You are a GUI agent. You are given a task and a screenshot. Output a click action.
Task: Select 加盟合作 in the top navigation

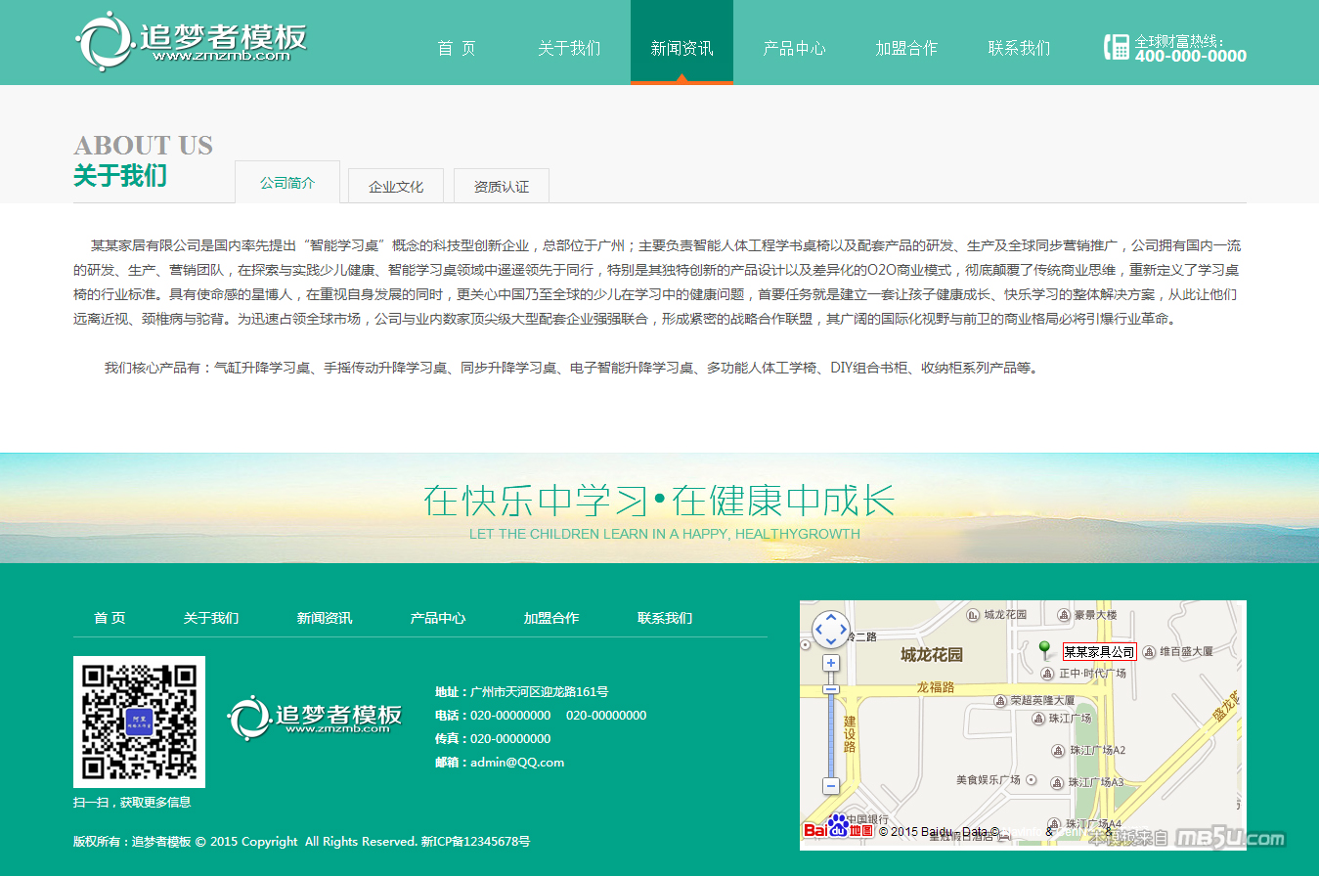(906, 48)
